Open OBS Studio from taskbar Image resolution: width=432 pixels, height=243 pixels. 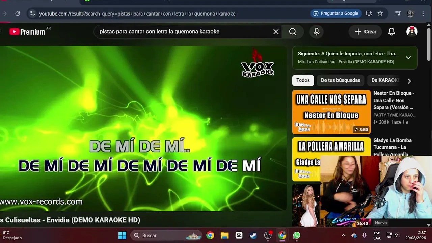pyautogui.click(x=268, y=235)
